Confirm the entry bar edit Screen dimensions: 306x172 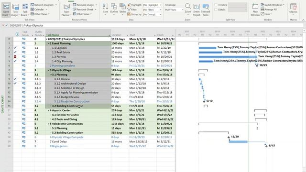[x=7, y=25]
